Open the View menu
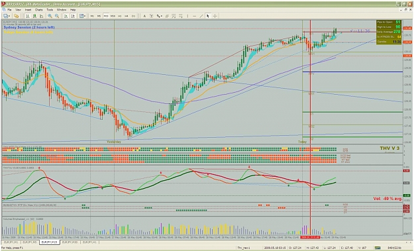The width and height of the screenshot is (414, 251). [18, 10]
